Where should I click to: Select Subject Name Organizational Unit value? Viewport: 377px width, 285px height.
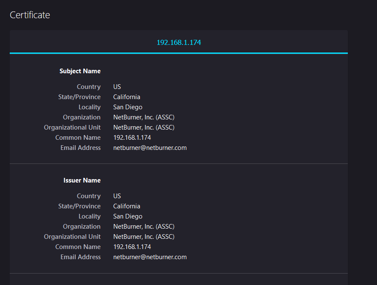pyautogui.click(x=144, y=127)
